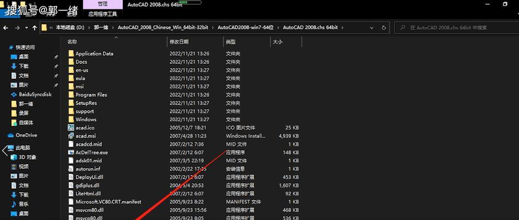Select Program Files folder icon

[71, 95]
